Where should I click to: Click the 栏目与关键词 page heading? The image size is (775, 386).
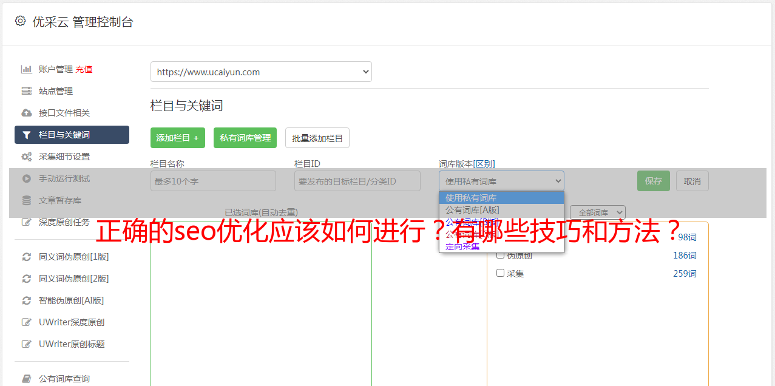tap(187, 106)
